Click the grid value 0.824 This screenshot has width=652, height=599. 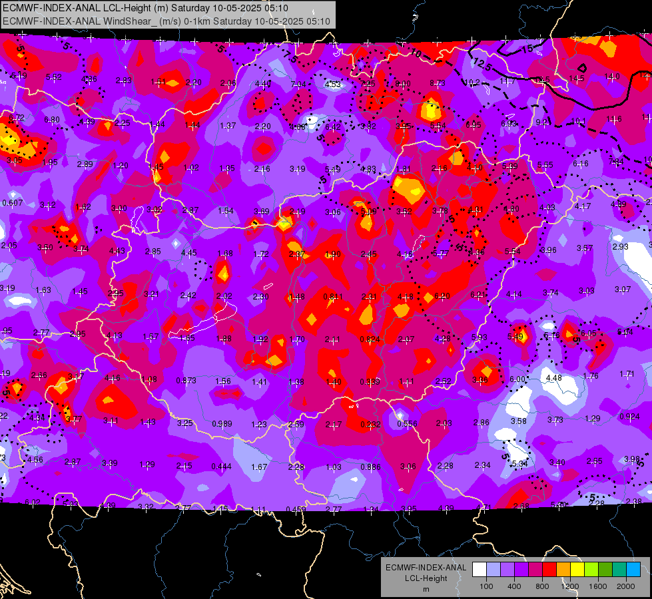[x=370, y=339]
